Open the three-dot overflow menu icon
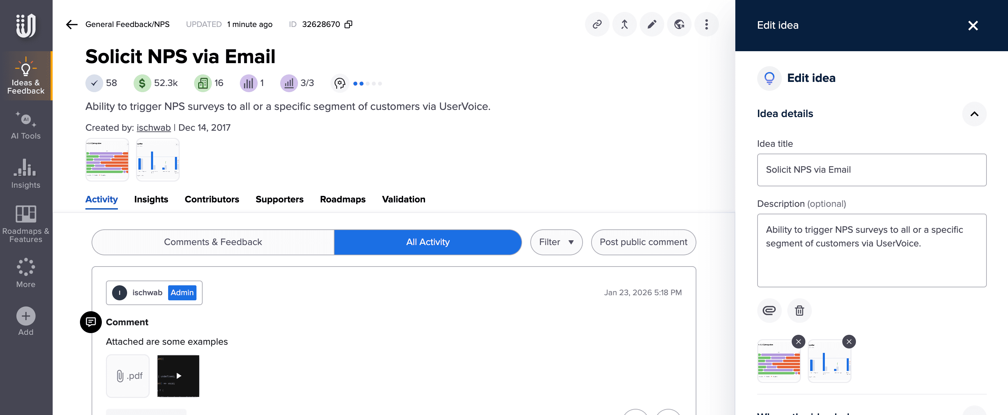This screenshot has height=415, width=1008. coord(706,24)
